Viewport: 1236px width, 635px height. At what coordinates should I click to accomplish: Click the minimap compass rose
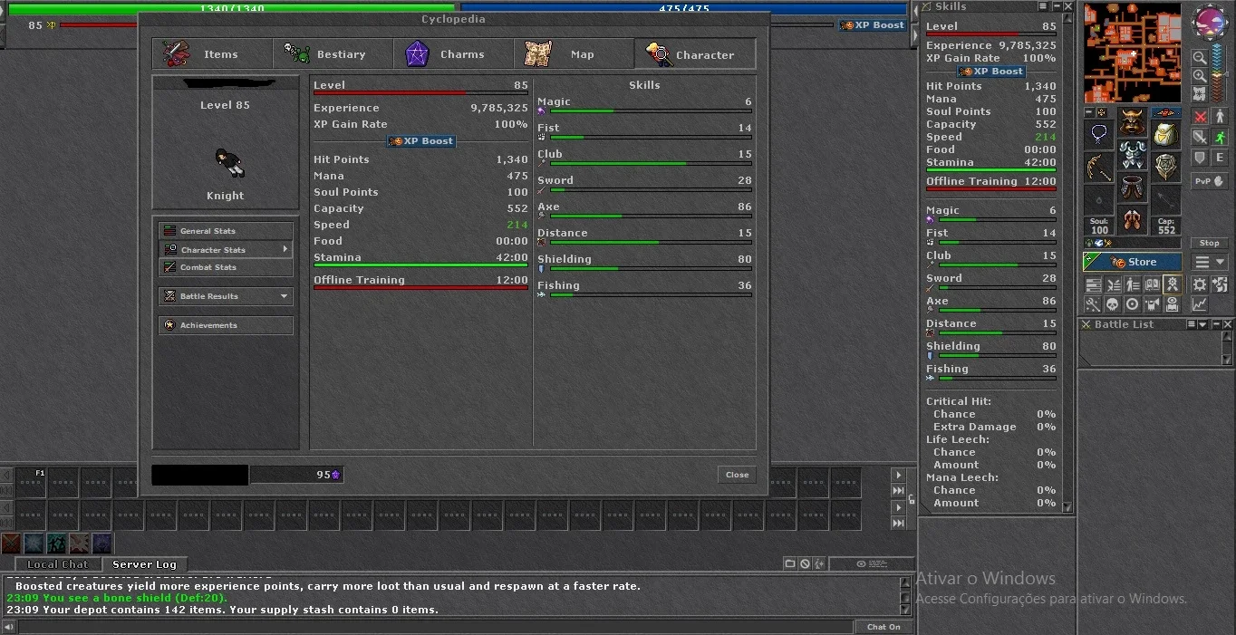tap(1211, 20)
